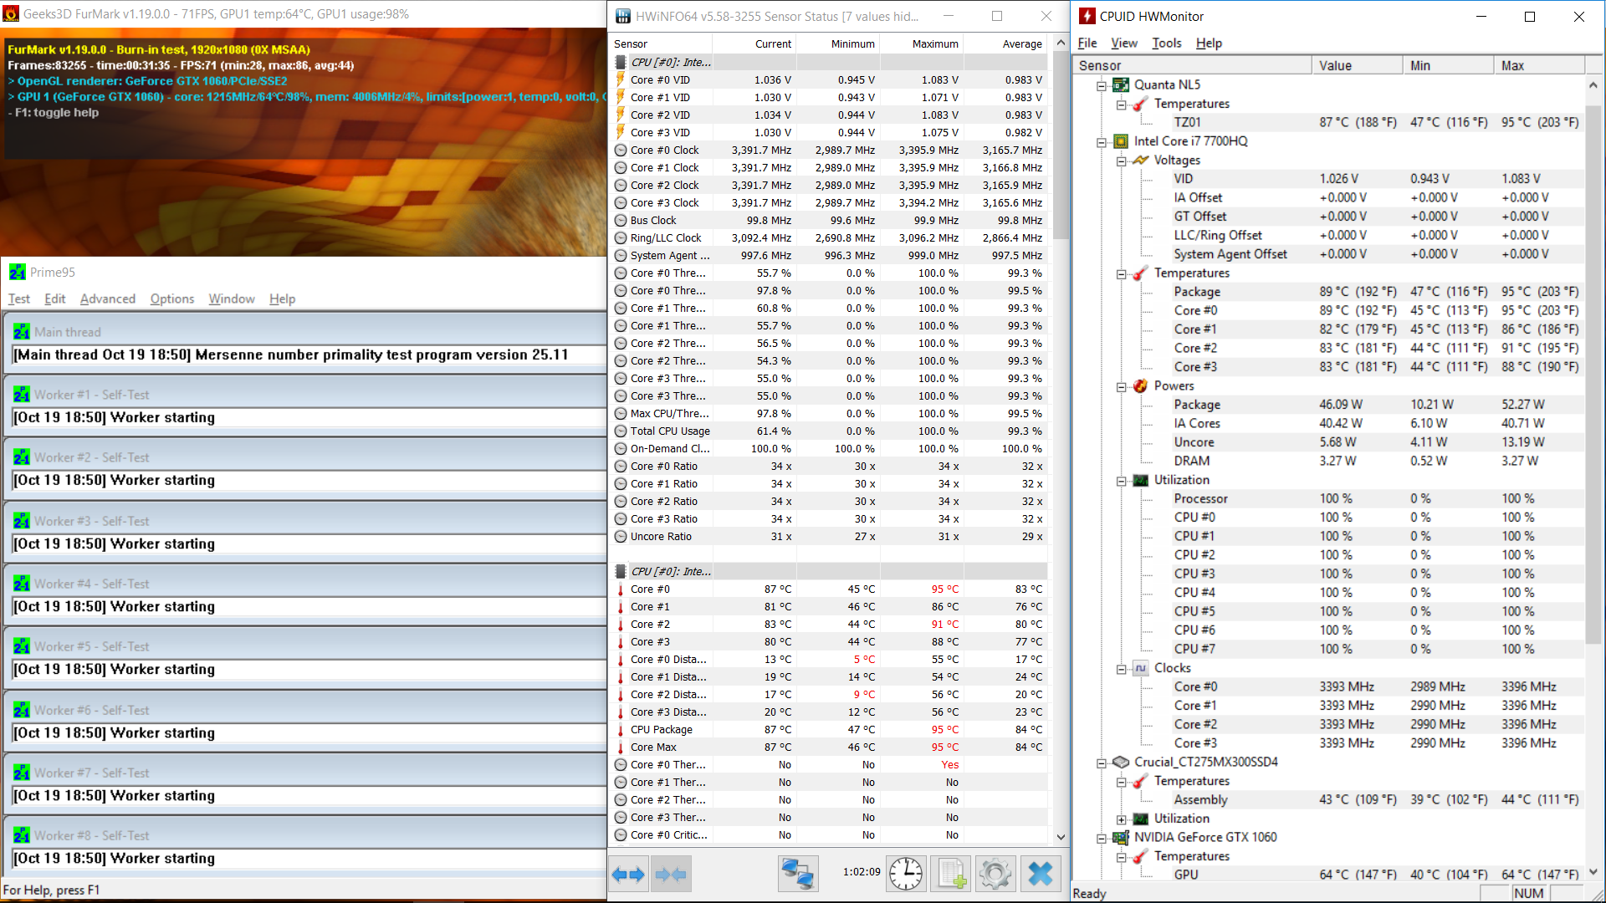
Task: Click the Average column header in HWiNFO
Action: [1005, 43]
